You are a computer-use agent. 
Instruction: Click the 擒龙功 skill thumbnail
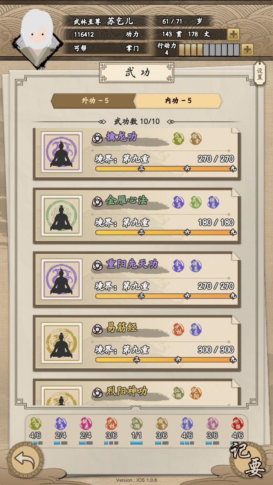[x=62, y=152]
